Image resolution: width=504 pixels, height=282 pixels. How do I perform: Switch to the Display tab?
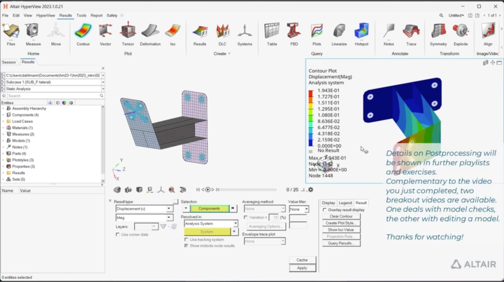point(328,203)
